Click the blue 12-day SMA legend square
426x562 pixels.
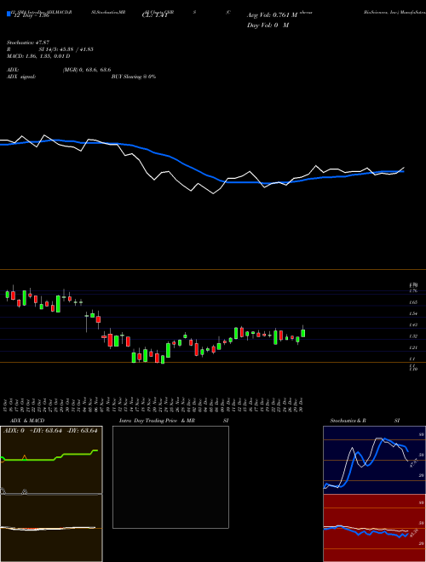[9, 14]
